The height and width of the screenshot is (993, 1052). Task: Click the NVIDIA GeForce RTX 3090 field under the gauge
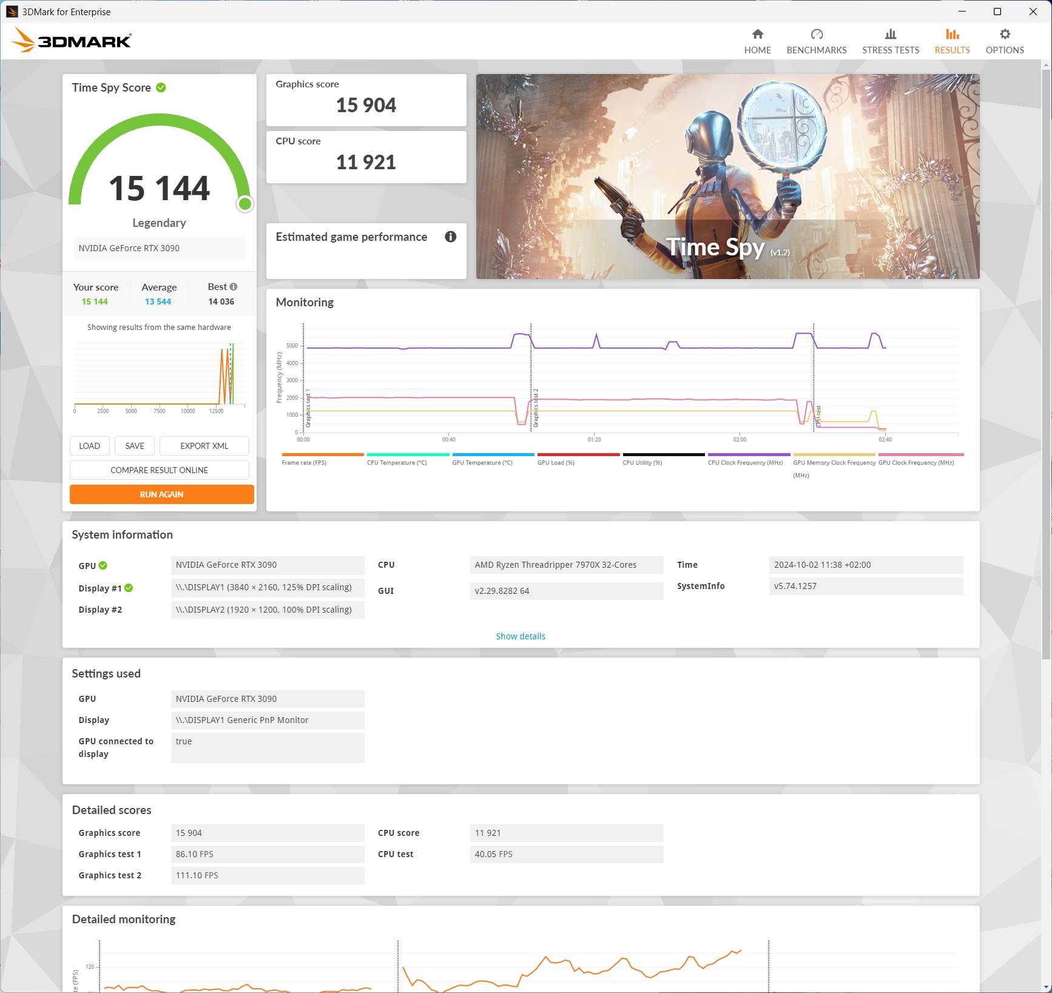[x=160, y=248]
